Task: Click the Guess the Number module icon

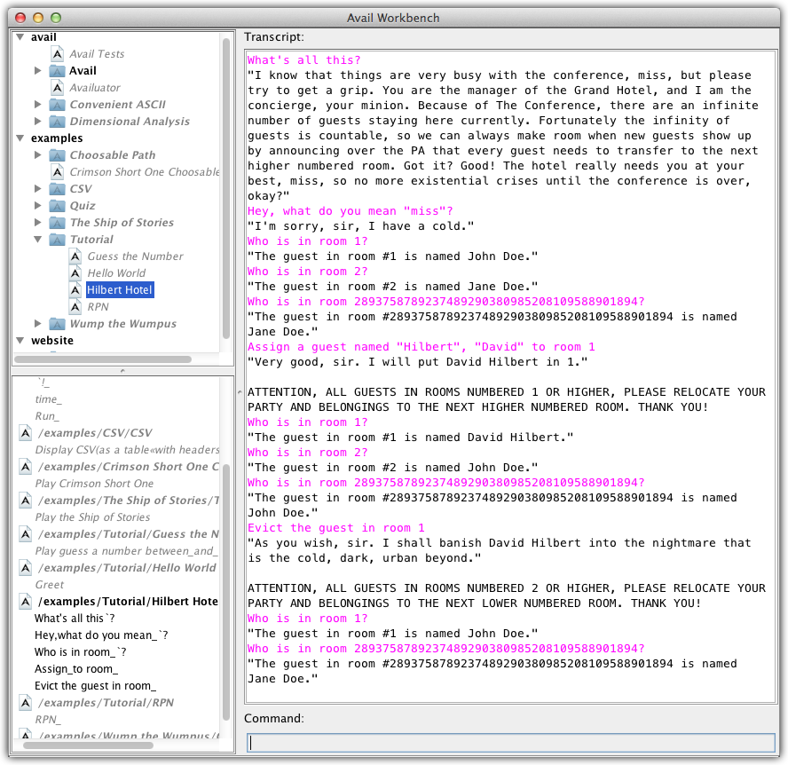Action: (75, 256)
